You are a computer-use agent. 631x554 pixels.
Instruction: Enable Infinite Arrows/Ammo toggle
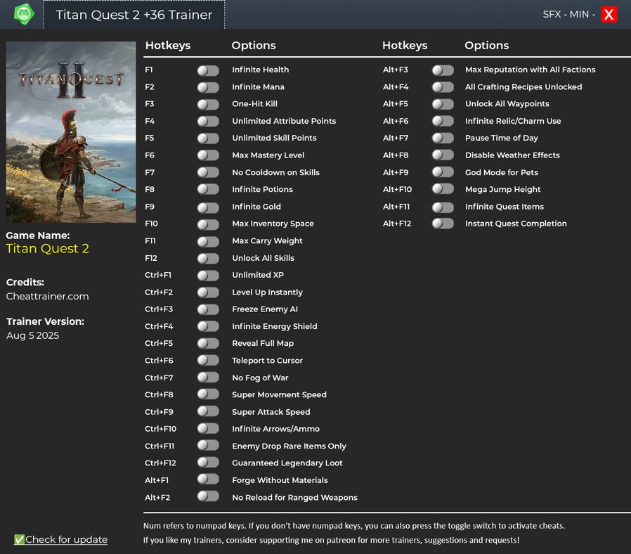pos(208,428)
